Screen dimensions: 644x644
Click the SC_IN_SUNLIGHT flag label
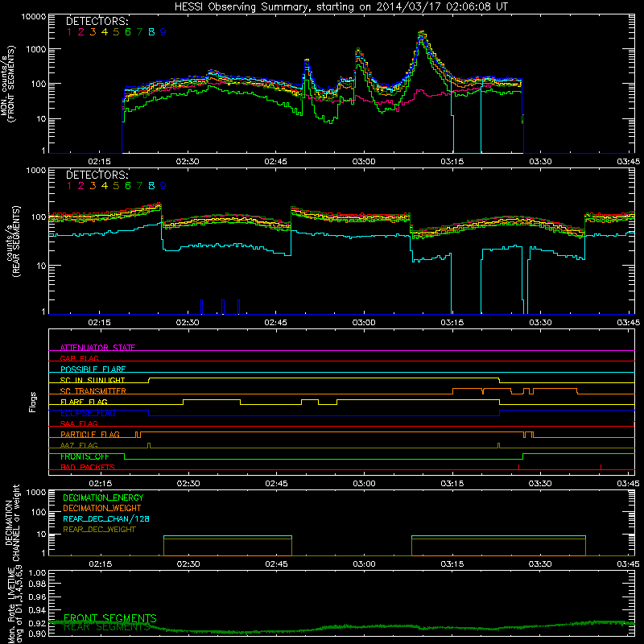(93, 380)
